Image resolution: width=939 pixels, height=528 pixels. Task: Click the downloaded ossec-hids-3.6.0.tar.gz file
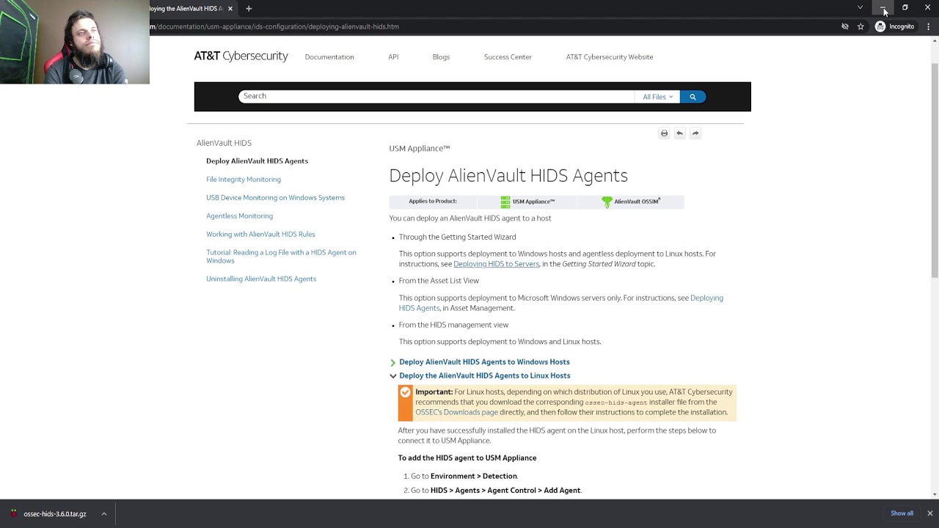pos(48,514)
